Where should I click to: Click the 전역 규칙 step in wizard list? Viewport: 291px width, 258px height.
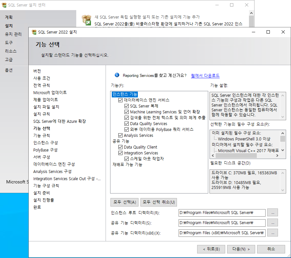[42, 85]
